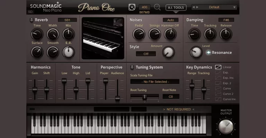Open the Noises Auto mode selector
266x138 pixels.
(170, 20)
